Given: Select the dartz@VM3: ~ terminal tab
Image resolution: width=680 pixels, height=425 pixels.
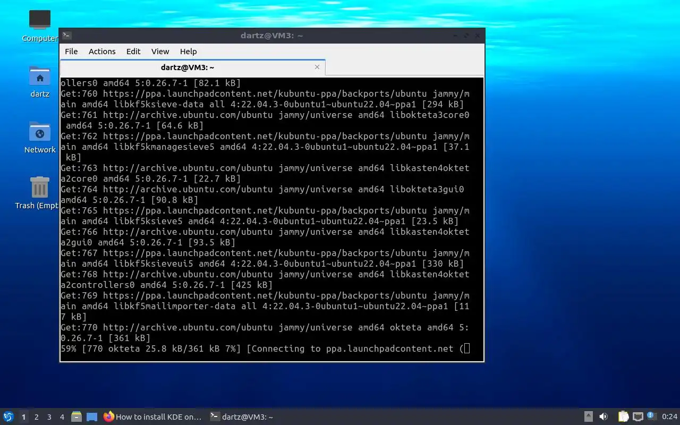Looking at the screenshot, I should coord(188,67).
